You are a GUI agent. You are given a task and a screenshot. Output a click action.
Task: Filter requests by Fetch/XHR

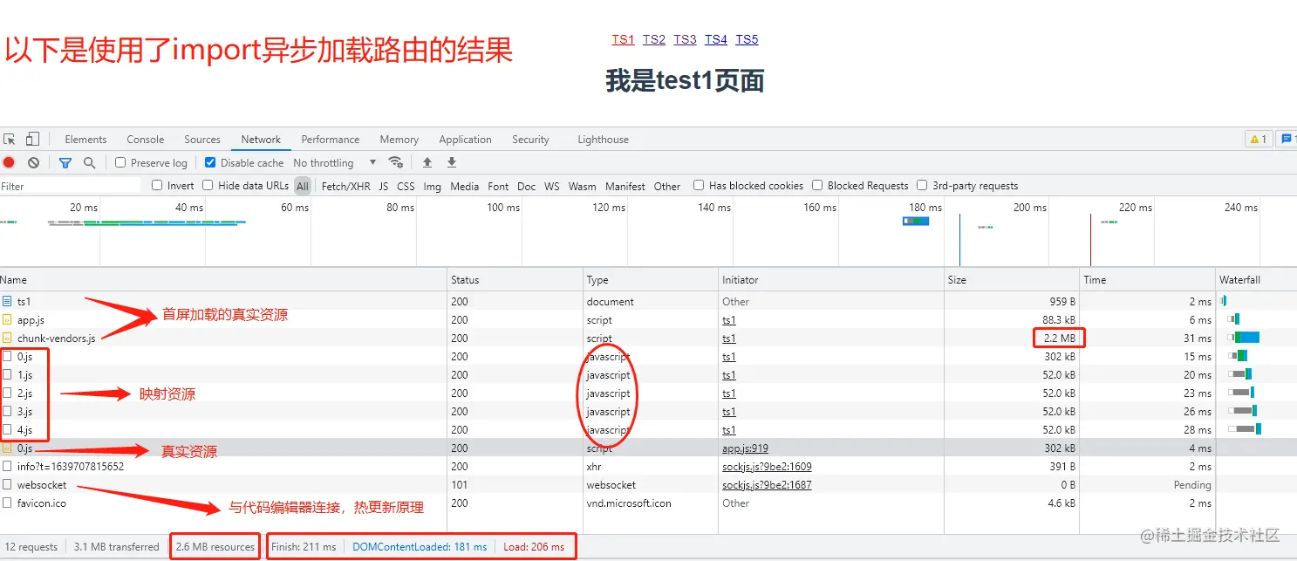346,186
